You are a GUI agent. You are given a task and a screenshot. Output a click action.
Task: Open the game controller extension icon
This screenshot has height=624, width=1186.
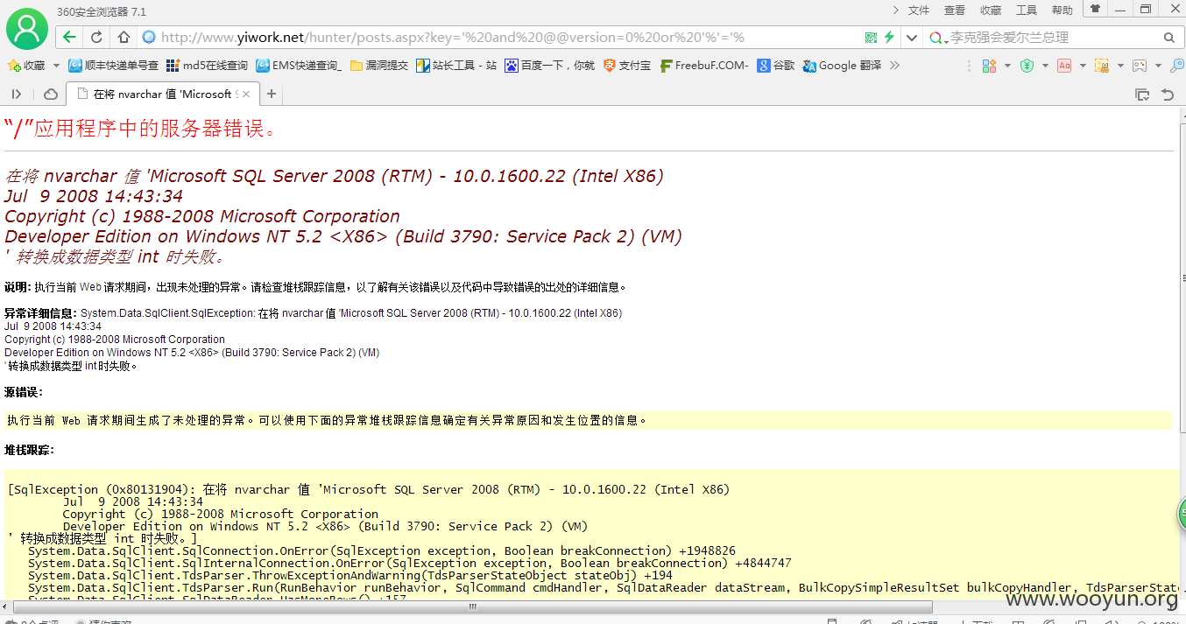point(1140,66)
